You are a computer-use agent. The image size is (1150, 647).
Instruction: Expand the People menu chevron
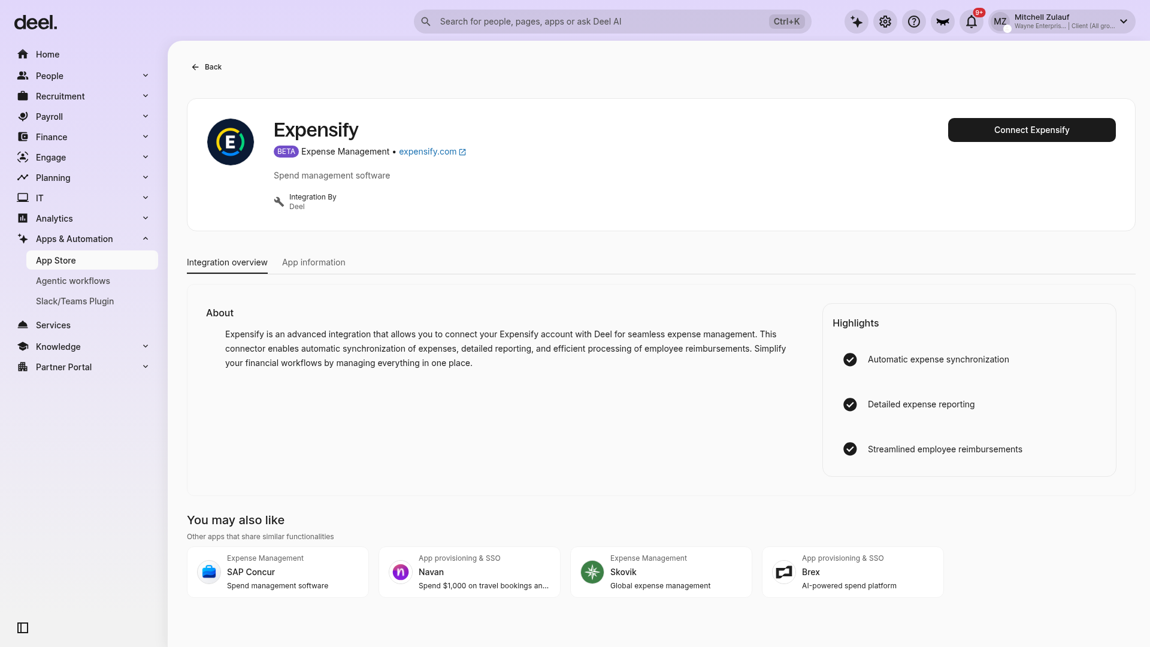coord(146,75)
